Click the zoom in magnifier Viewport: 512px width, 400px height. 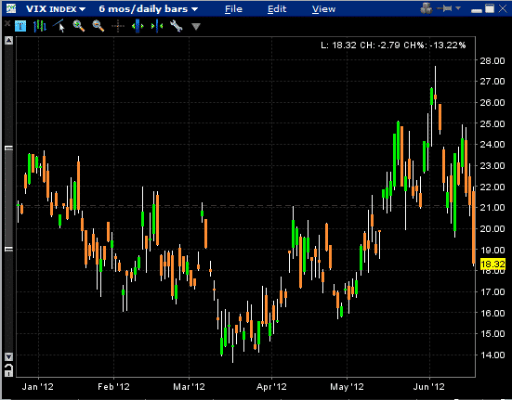click(79, 26)
